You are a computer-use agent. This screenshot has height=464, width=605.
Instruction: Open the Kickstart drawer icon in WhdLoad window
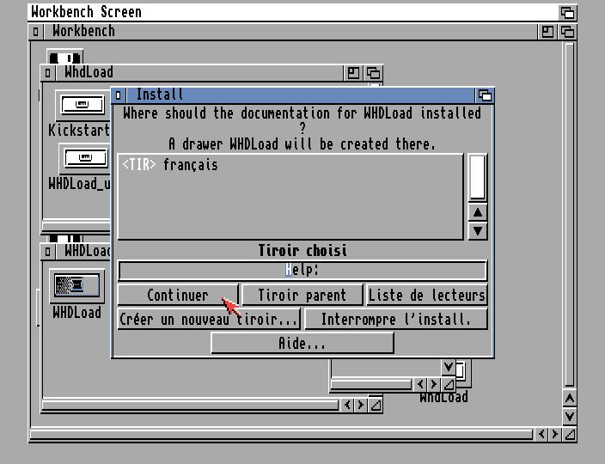tap(82, 104)
